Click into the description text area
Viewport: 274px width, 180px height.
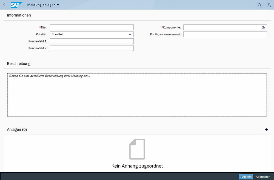pyautogui.click(x=137, y=95)
